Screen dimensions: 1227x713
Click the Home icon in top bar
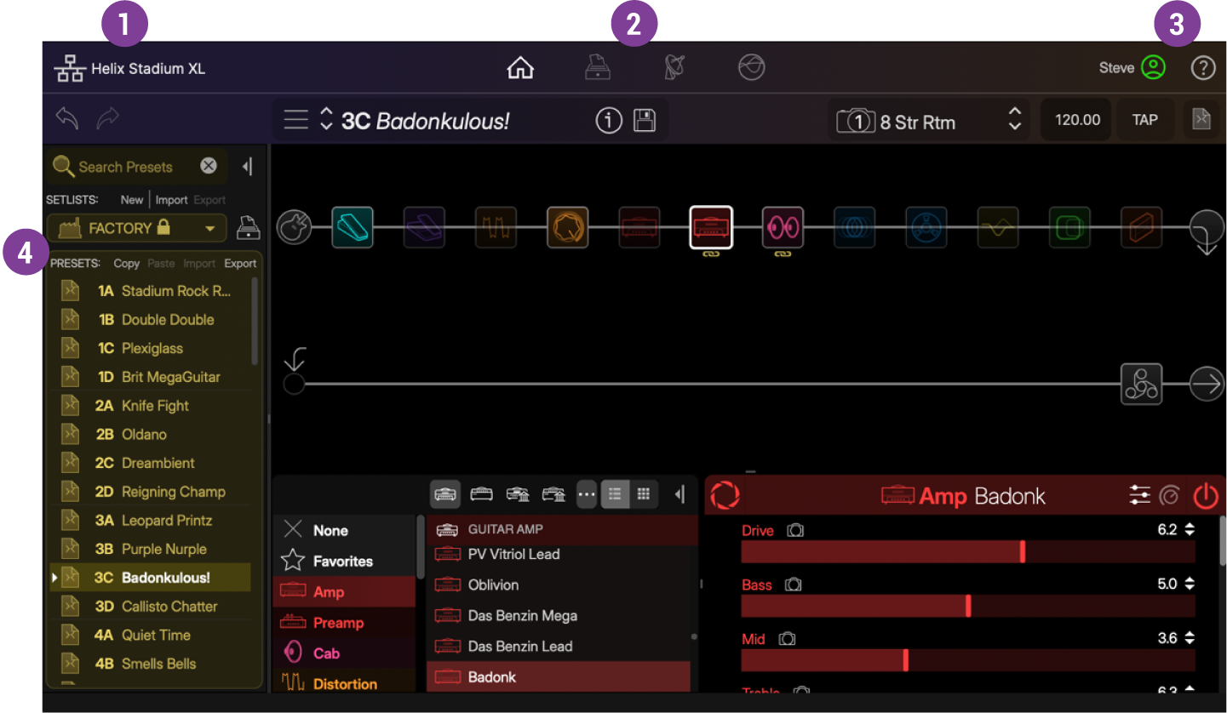pos(520,68)
